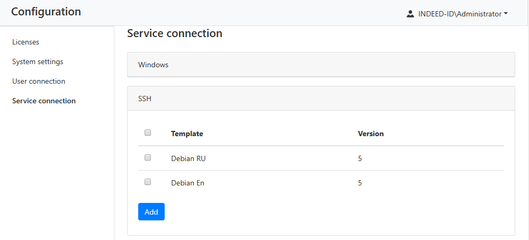
Task: Select Service connection in the sidebar
Action: 44,101
